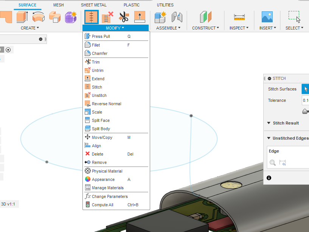Viewport: 309px width, 232px height.
Task: Collapse the Stitch Result section
Action: click(x=269, y=123)
